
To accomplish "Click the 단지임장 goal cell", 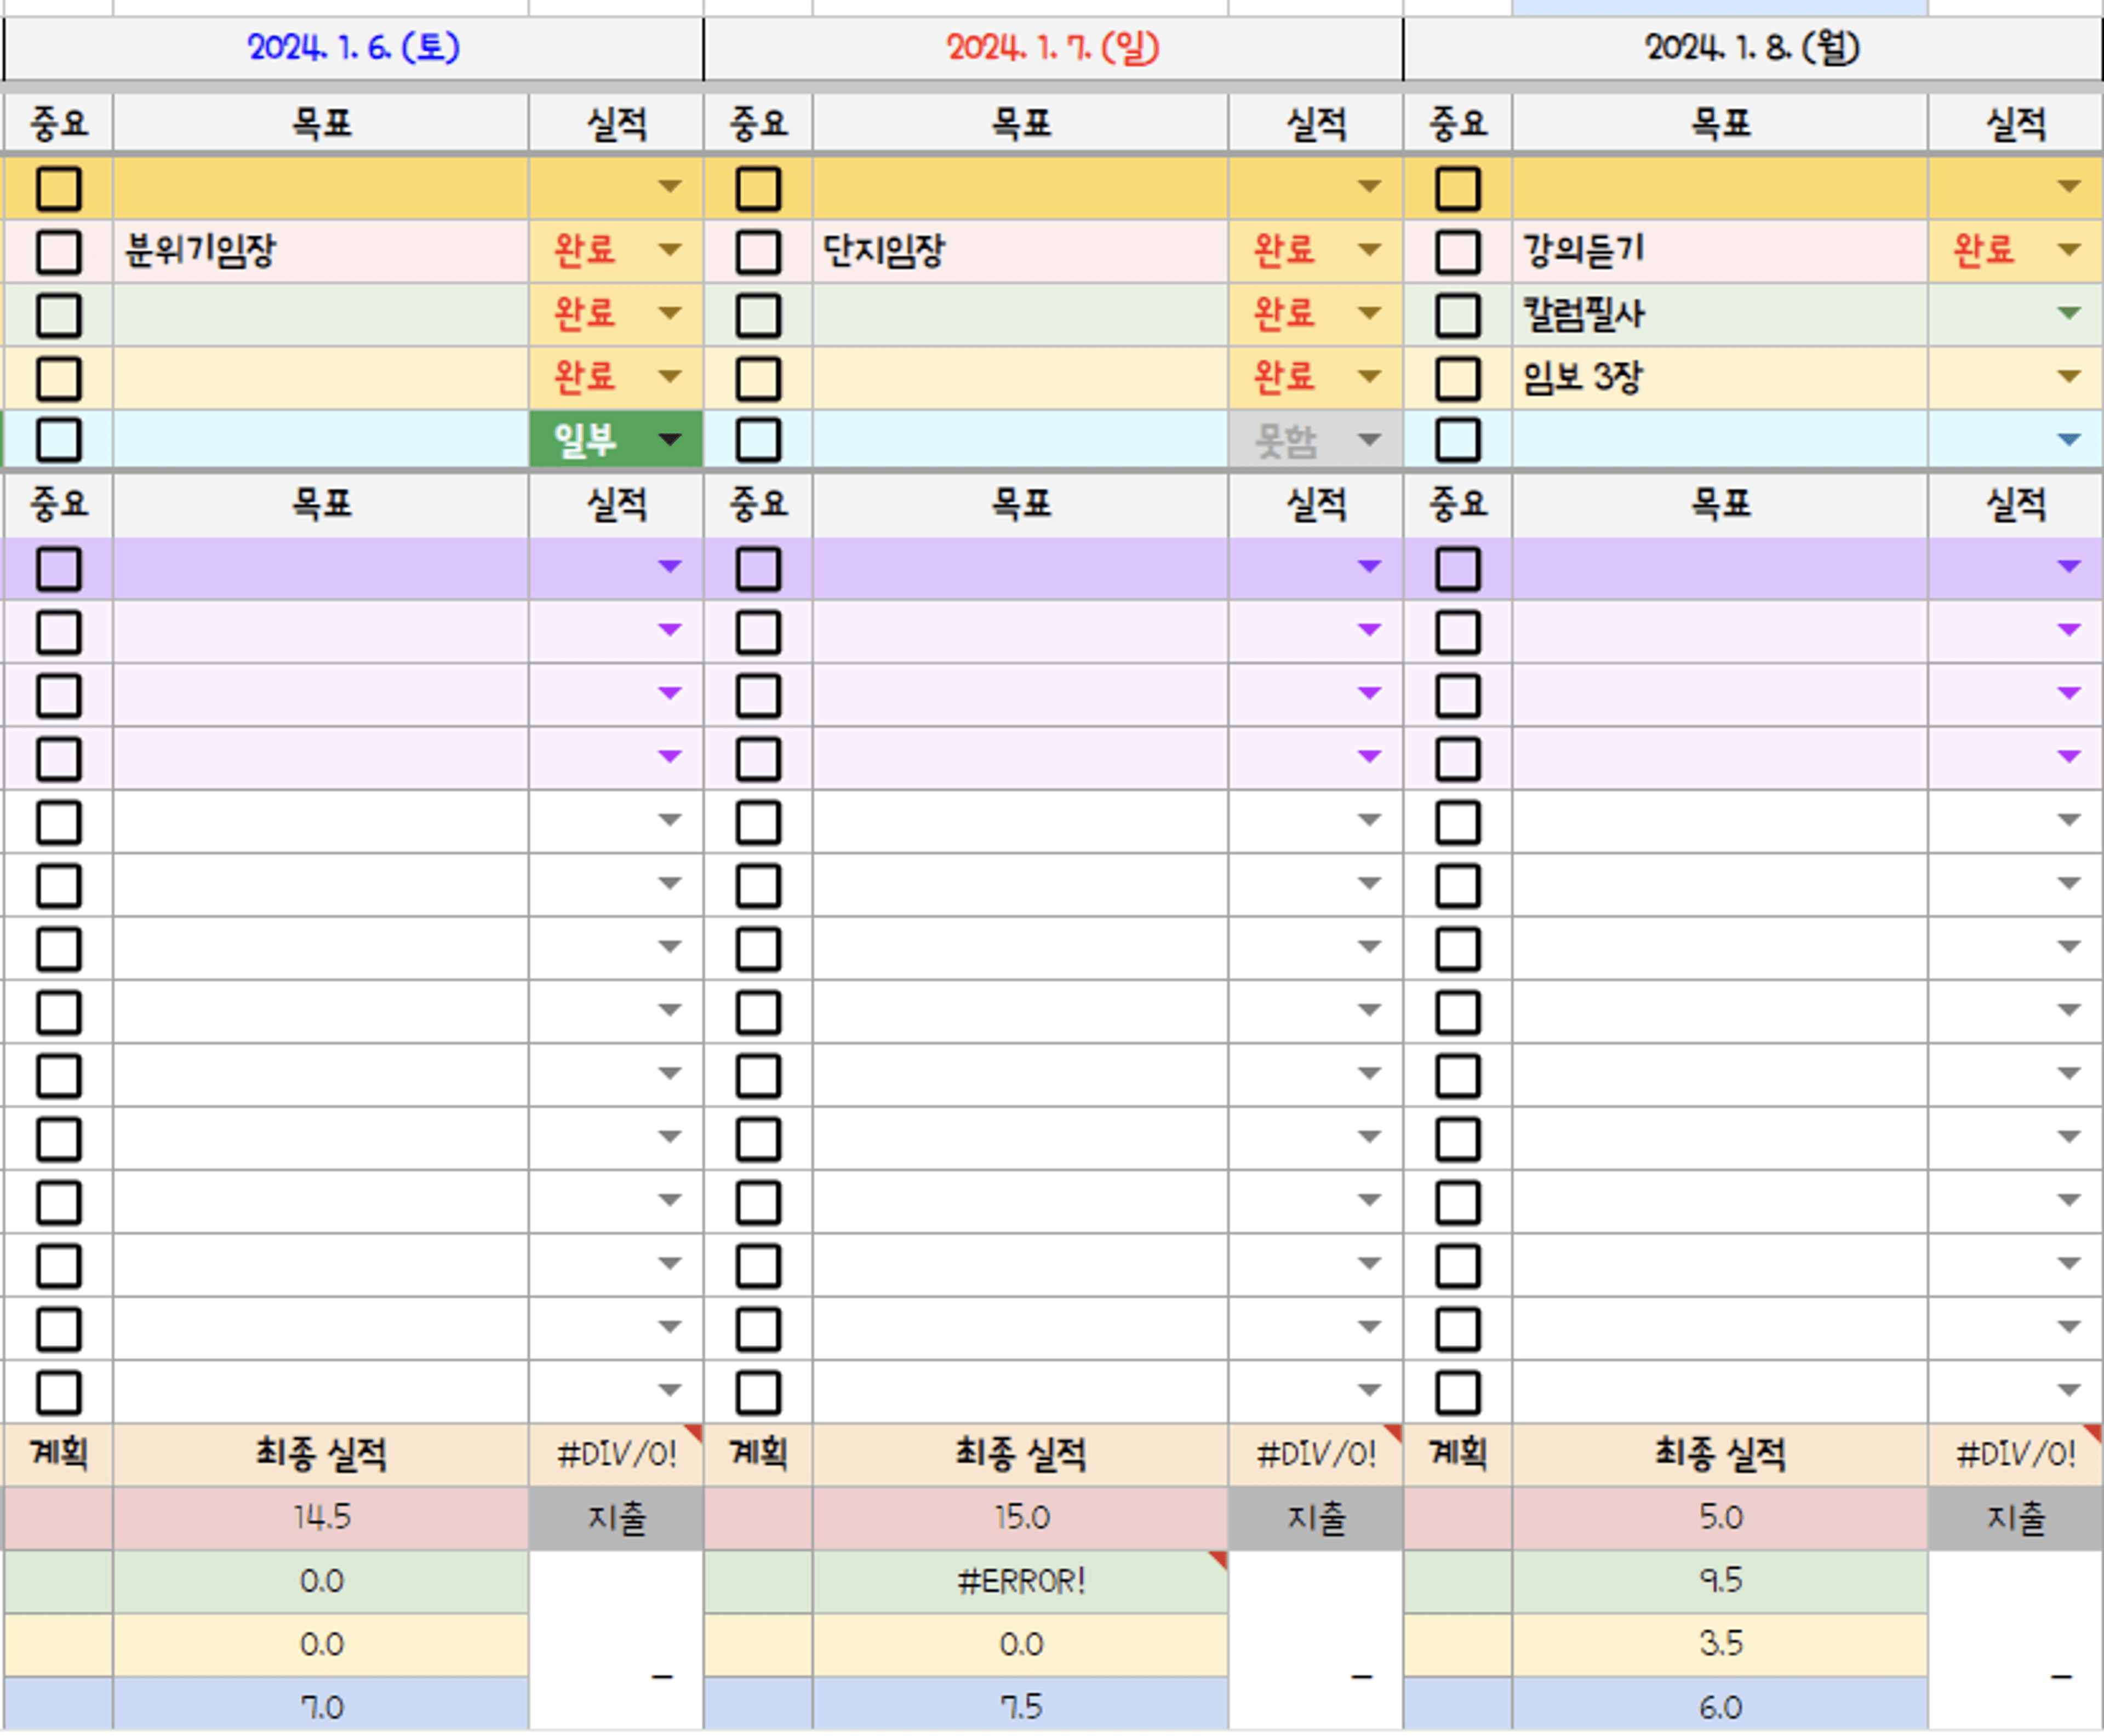I will [x=1020, y=251].
